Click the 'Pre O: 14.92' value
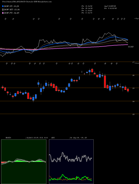Screen dimensions: 139x184 [x=87, y=6]
